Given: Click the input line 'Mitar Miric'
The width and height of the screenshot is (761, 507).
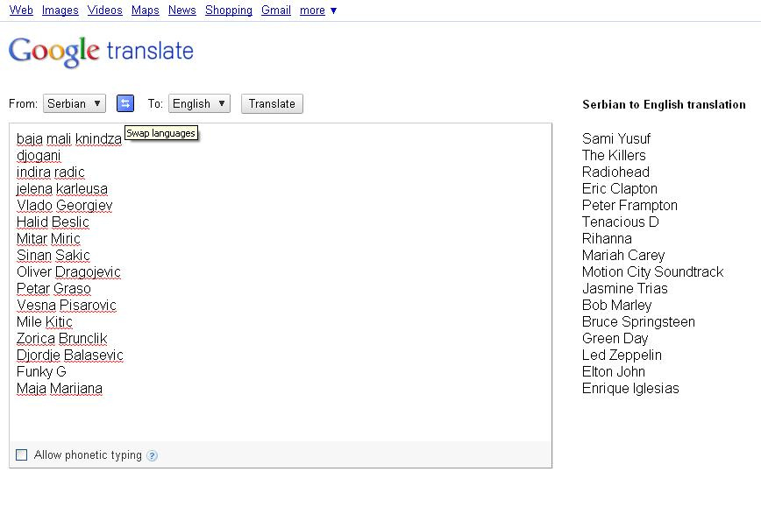Looking at the screenshot, I should tap(48, 238).
